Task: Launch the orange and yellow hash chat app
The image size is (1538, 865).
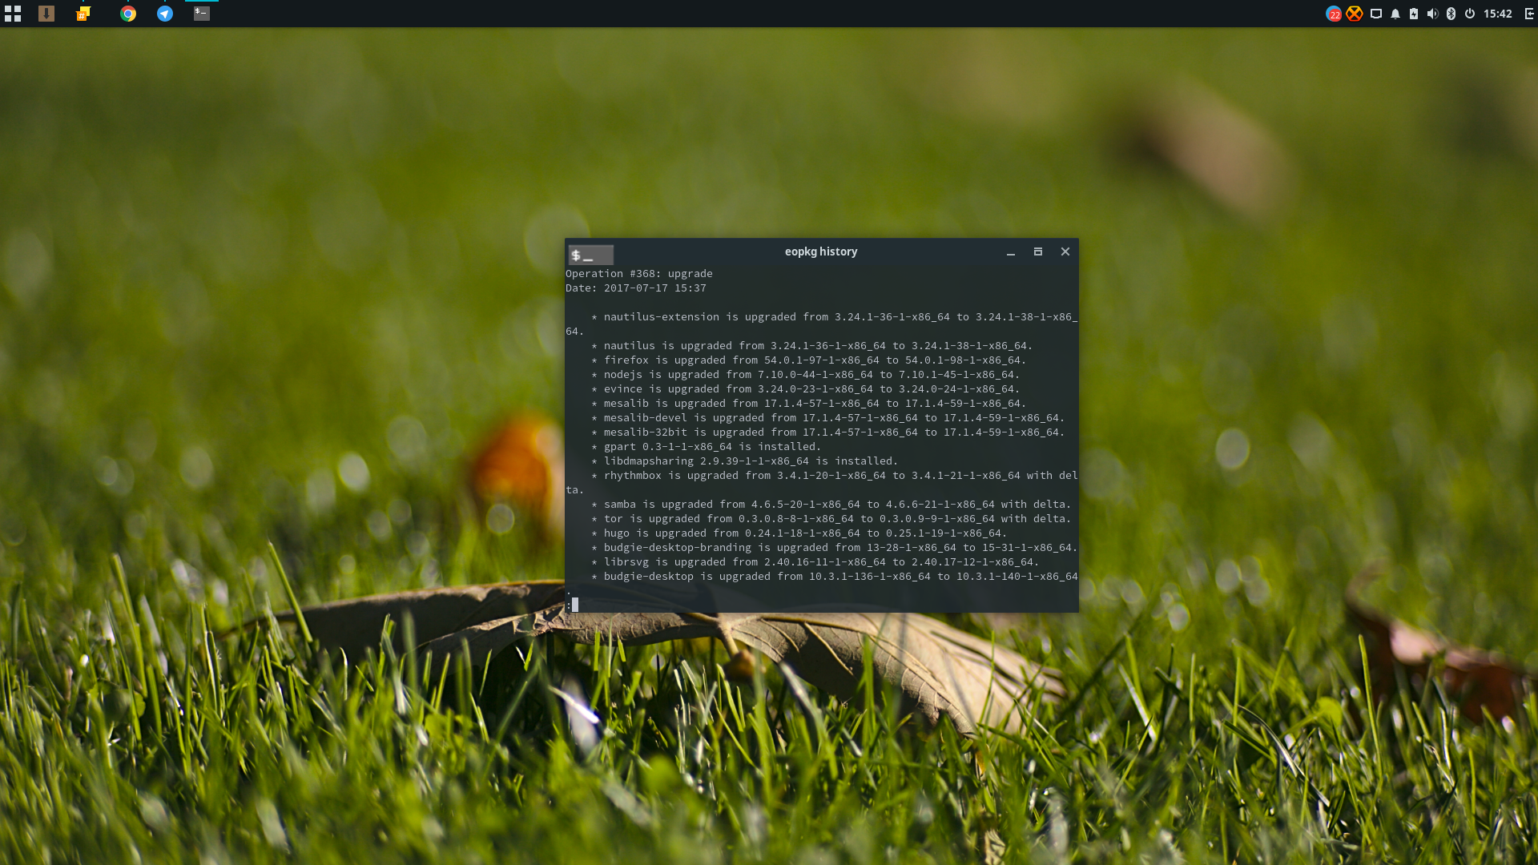Action: (83, 14)
